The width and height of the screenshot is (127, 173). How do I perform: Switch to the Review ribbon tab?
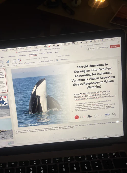[49, 53]
